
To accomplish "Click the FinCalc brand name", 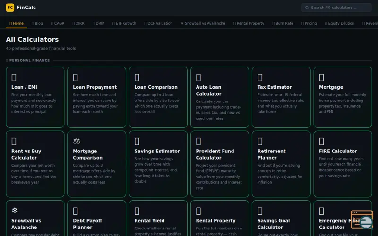I will 26,8.
